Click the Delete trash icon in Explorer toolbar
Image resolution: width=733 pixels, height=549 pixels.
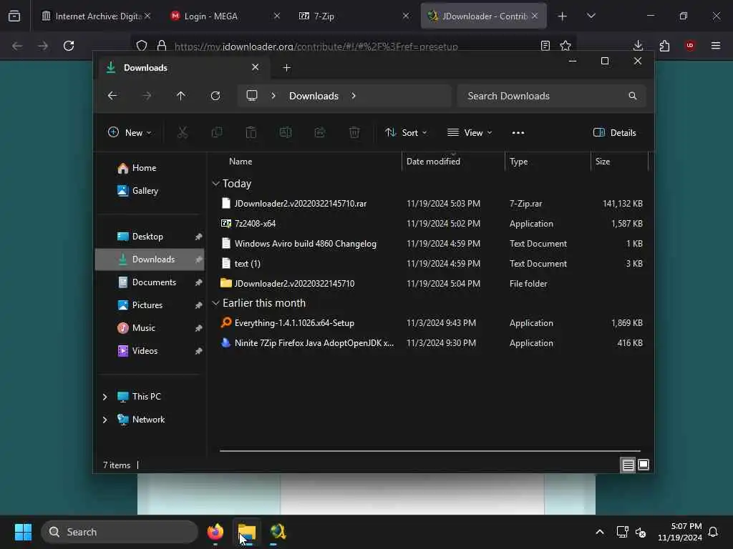pos(354,132)
